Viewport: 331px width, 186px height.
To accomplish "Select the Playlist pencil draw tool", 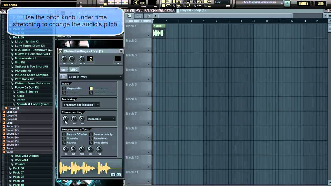I will [138, 10].
